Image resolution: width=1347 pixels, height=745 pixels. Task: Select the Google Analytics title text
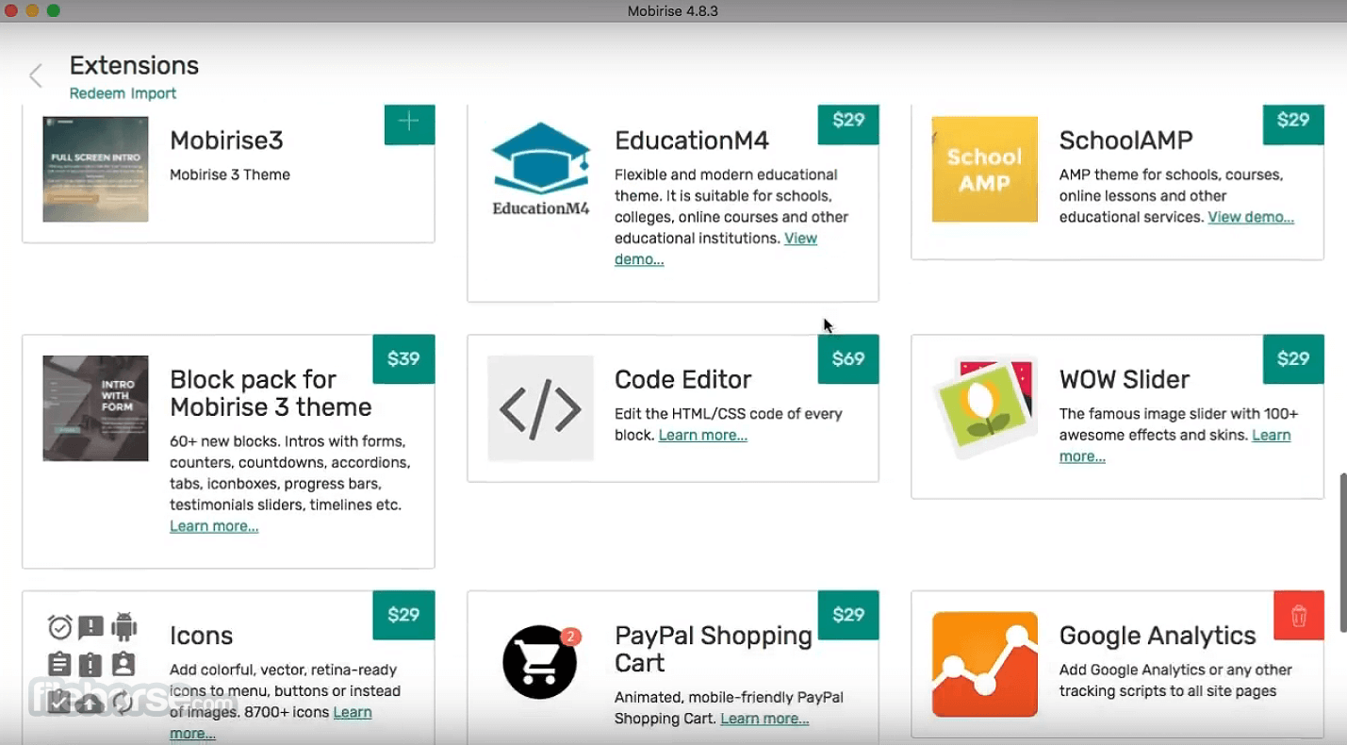pos(1158,636)
